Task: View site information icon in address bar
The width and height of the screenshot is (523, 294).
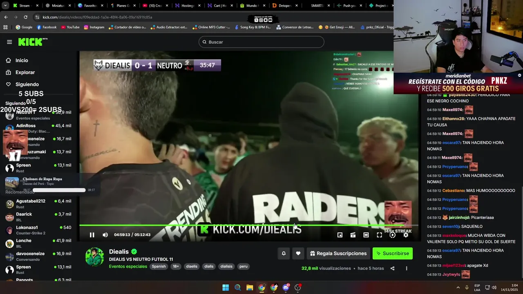Action: tap(37, 17)
